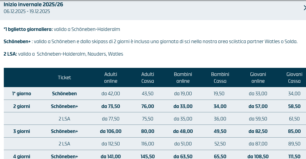Image resolution: width=306 pixels, height=159 pixels.
Task: Click the Bambini Cassa column header
Action: pos(220,78)
